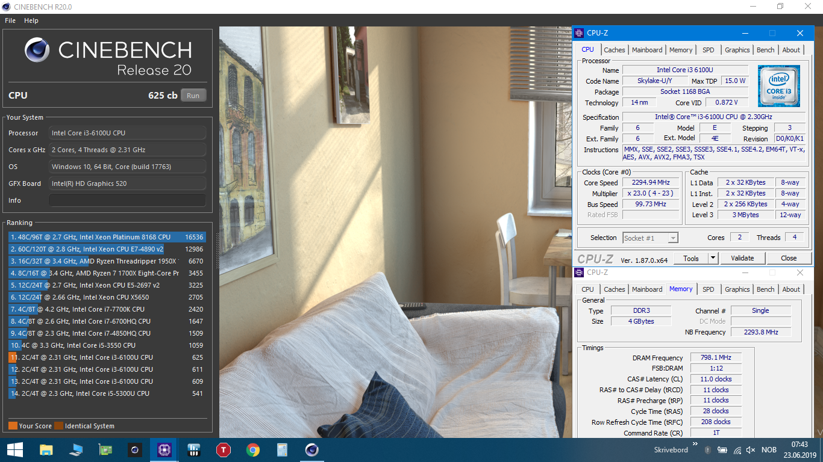Viewport: 823px width, 462px height.
Task: Click the battery power tray icon
Action: coord(722,450)
